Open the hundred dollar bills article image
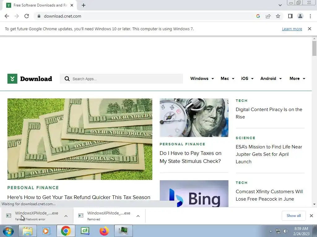 point(80,139)
